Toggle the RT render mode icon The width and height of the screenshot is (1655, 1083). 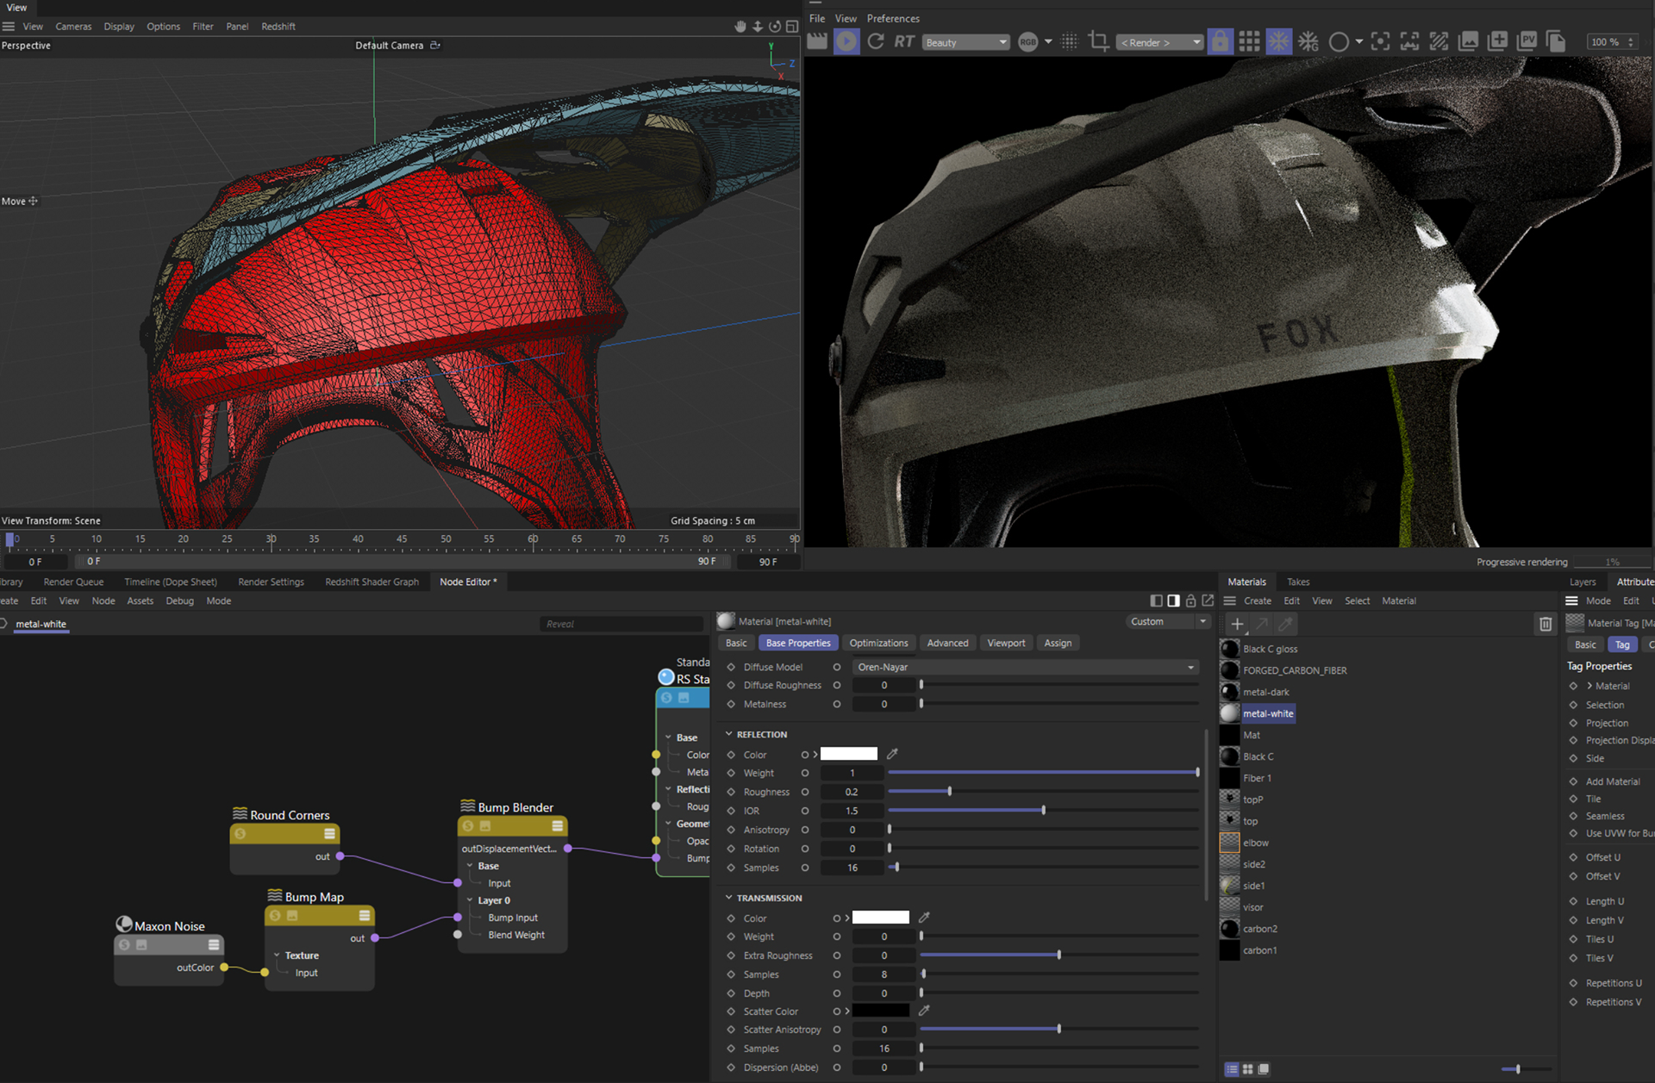(x=903, y=41)
